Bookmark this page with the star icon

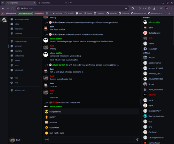coord(126,8)
